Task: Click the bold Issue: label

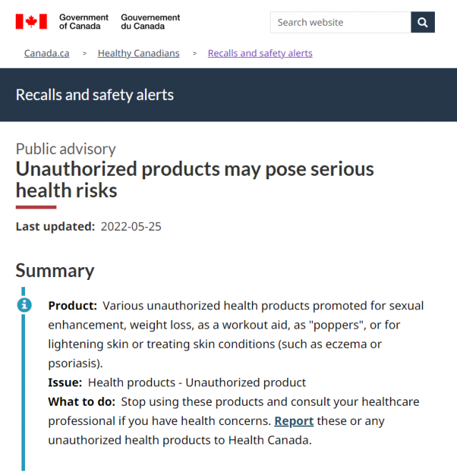Action: pos(65,383)
